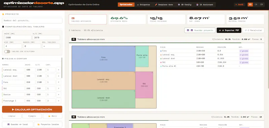The width and height of the screenshot is (269, 128).
Task: Click the Tablero #1 efficiency progress bar
Action: click(x=166, y=43)
